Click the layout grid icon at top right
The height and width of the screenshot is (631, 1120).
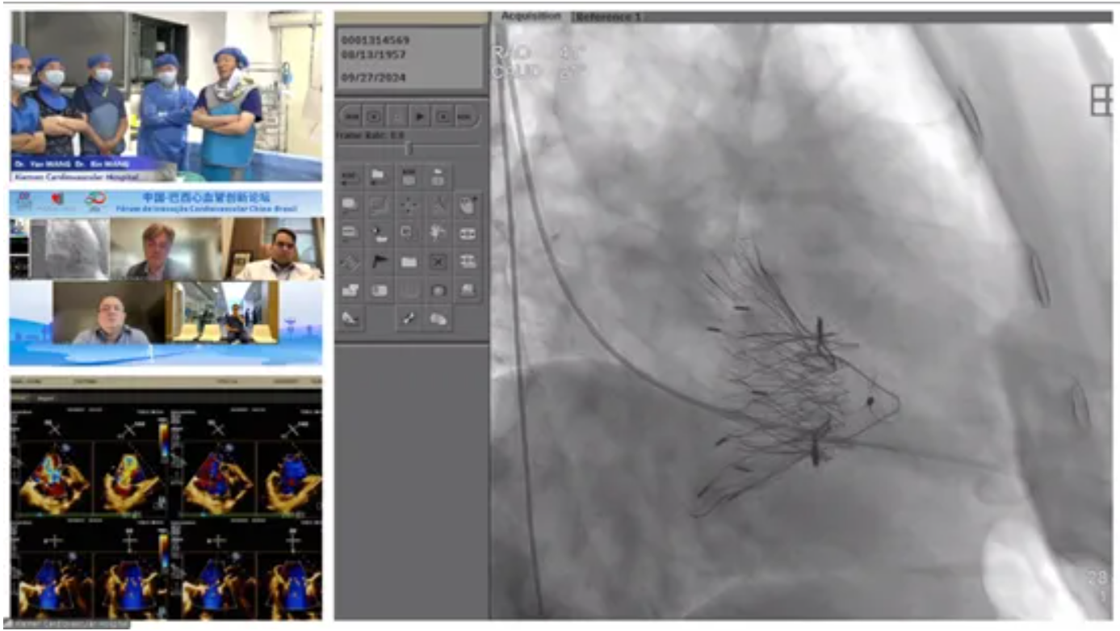tap(1101, 101)
